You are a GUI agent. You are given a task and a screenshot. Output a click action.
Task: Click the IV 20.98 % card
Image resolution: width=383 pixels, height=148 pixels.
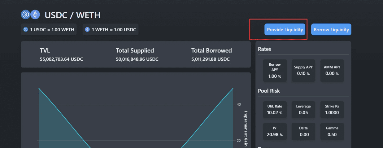pyautogui.click(x=275, y=131)
